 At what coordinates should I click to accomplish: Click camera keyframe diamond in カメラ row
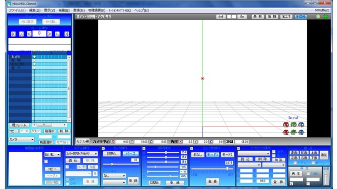coord(34,57)
